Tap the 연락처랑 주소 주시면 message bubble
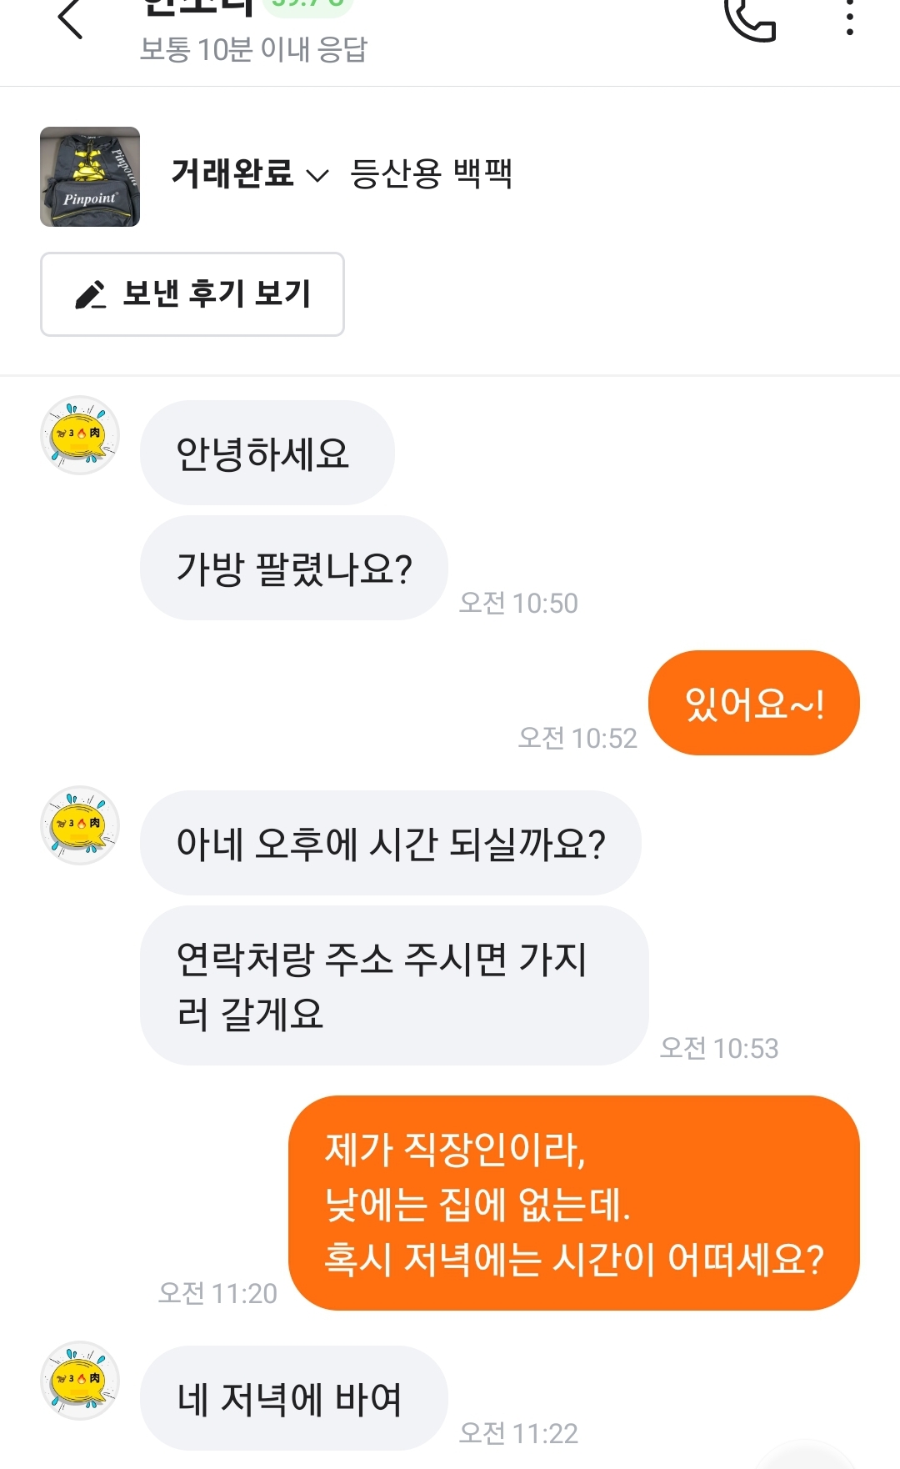The width and height of the screenshot is (900, 1469). tap(393, 985)
